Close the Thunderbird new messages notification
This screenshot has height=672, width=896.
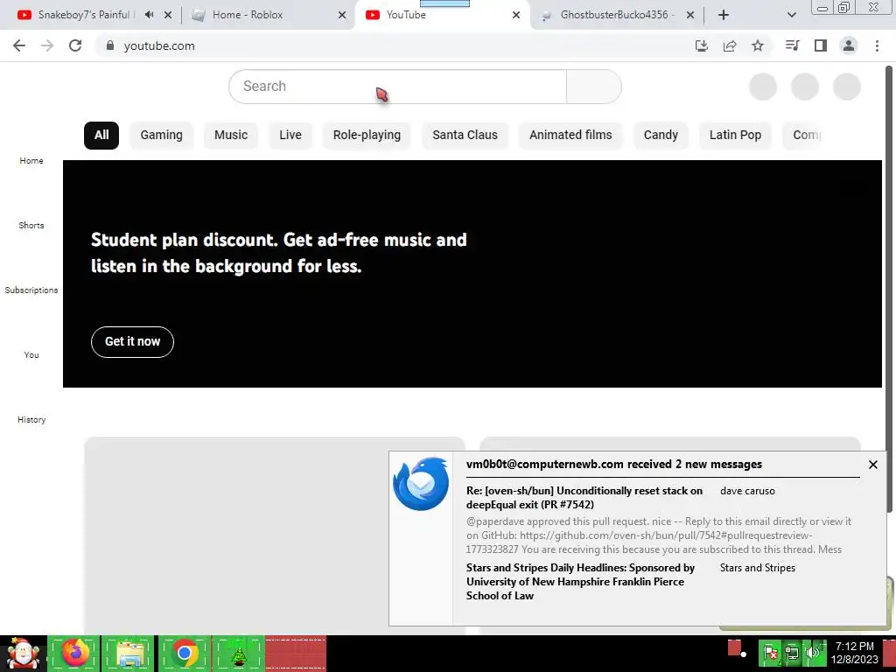pos(872,465)
